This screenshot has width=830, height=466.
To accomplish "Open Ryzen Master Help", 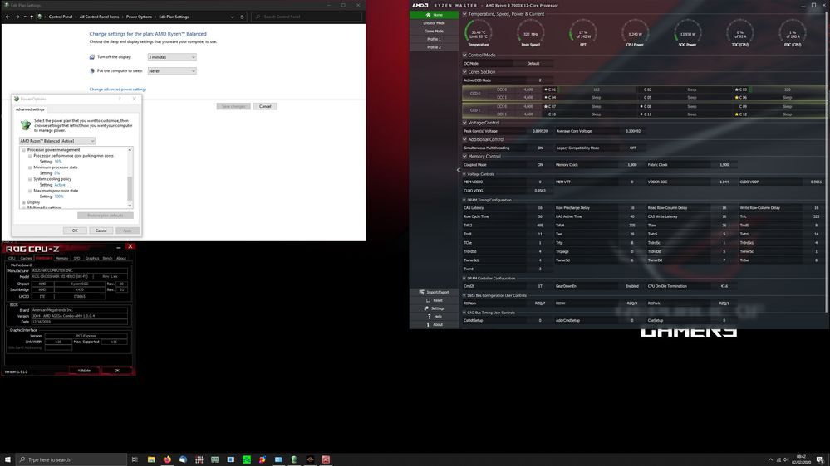I will (x=434, y=317).
